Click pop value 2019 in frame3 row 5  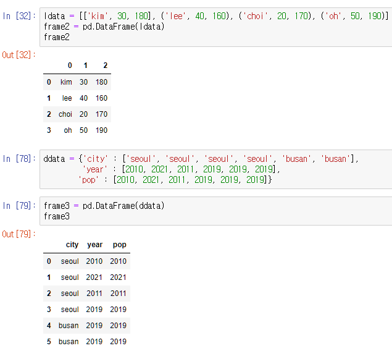point(118,341)
